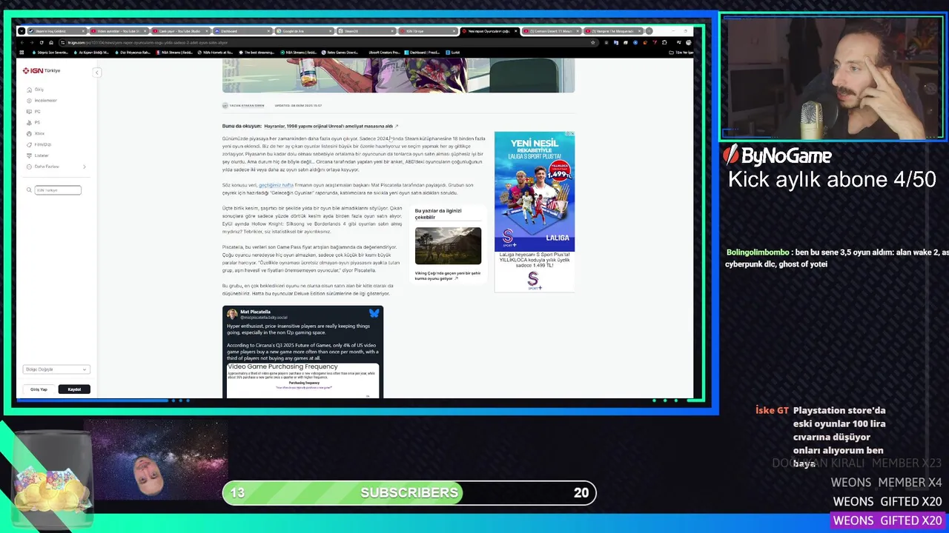
Task: Open the 'geçtiğimiz hafta' article link
Action: click(x=276, y=185)
